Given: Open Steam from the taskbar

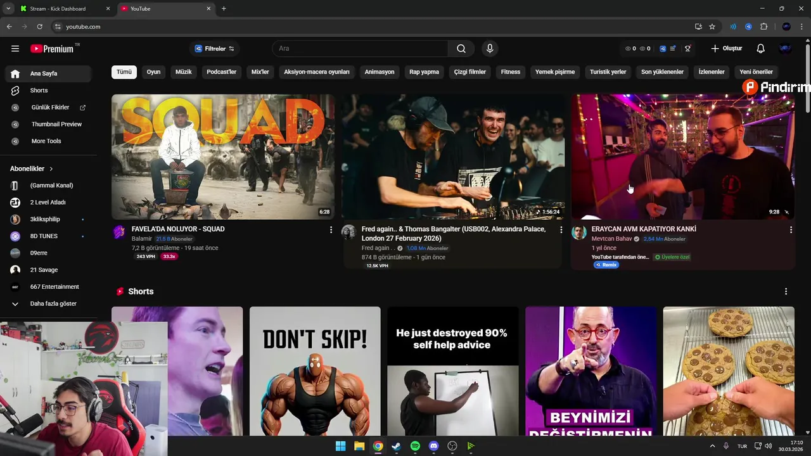Looking at the screenshot, I should click(x=396, y=446).
